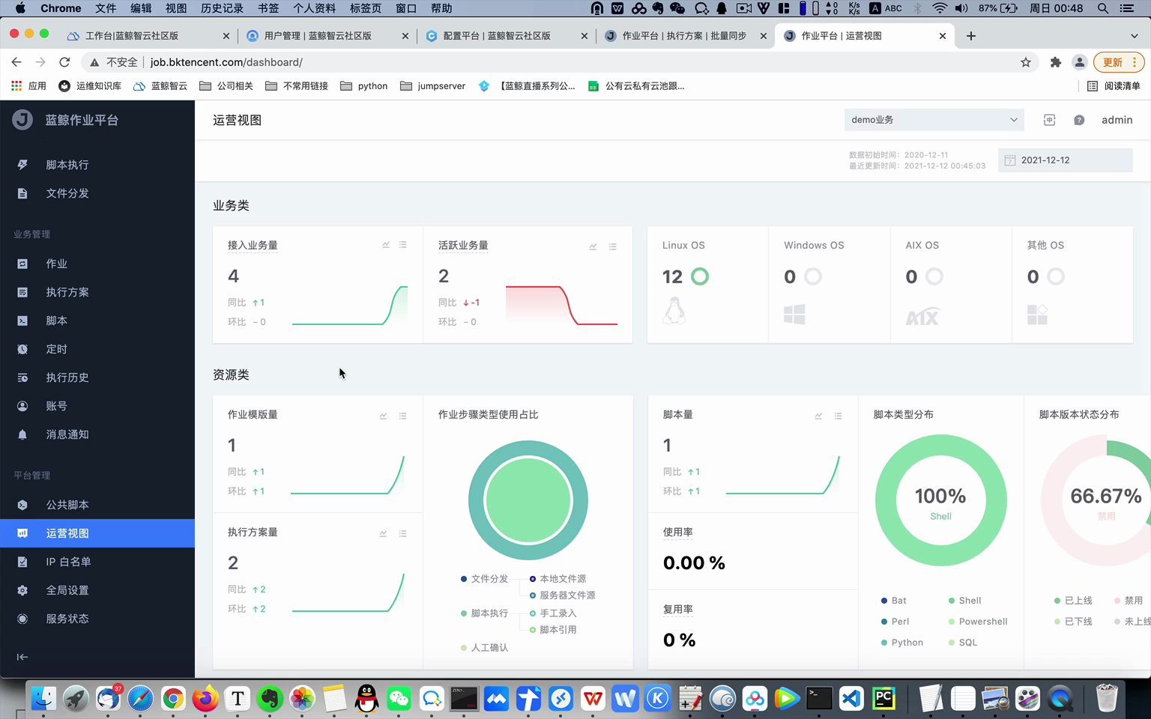Screen dimensions: 1151x719
Task: Toggle 手工录入 legend item
Action: (553, 613)
